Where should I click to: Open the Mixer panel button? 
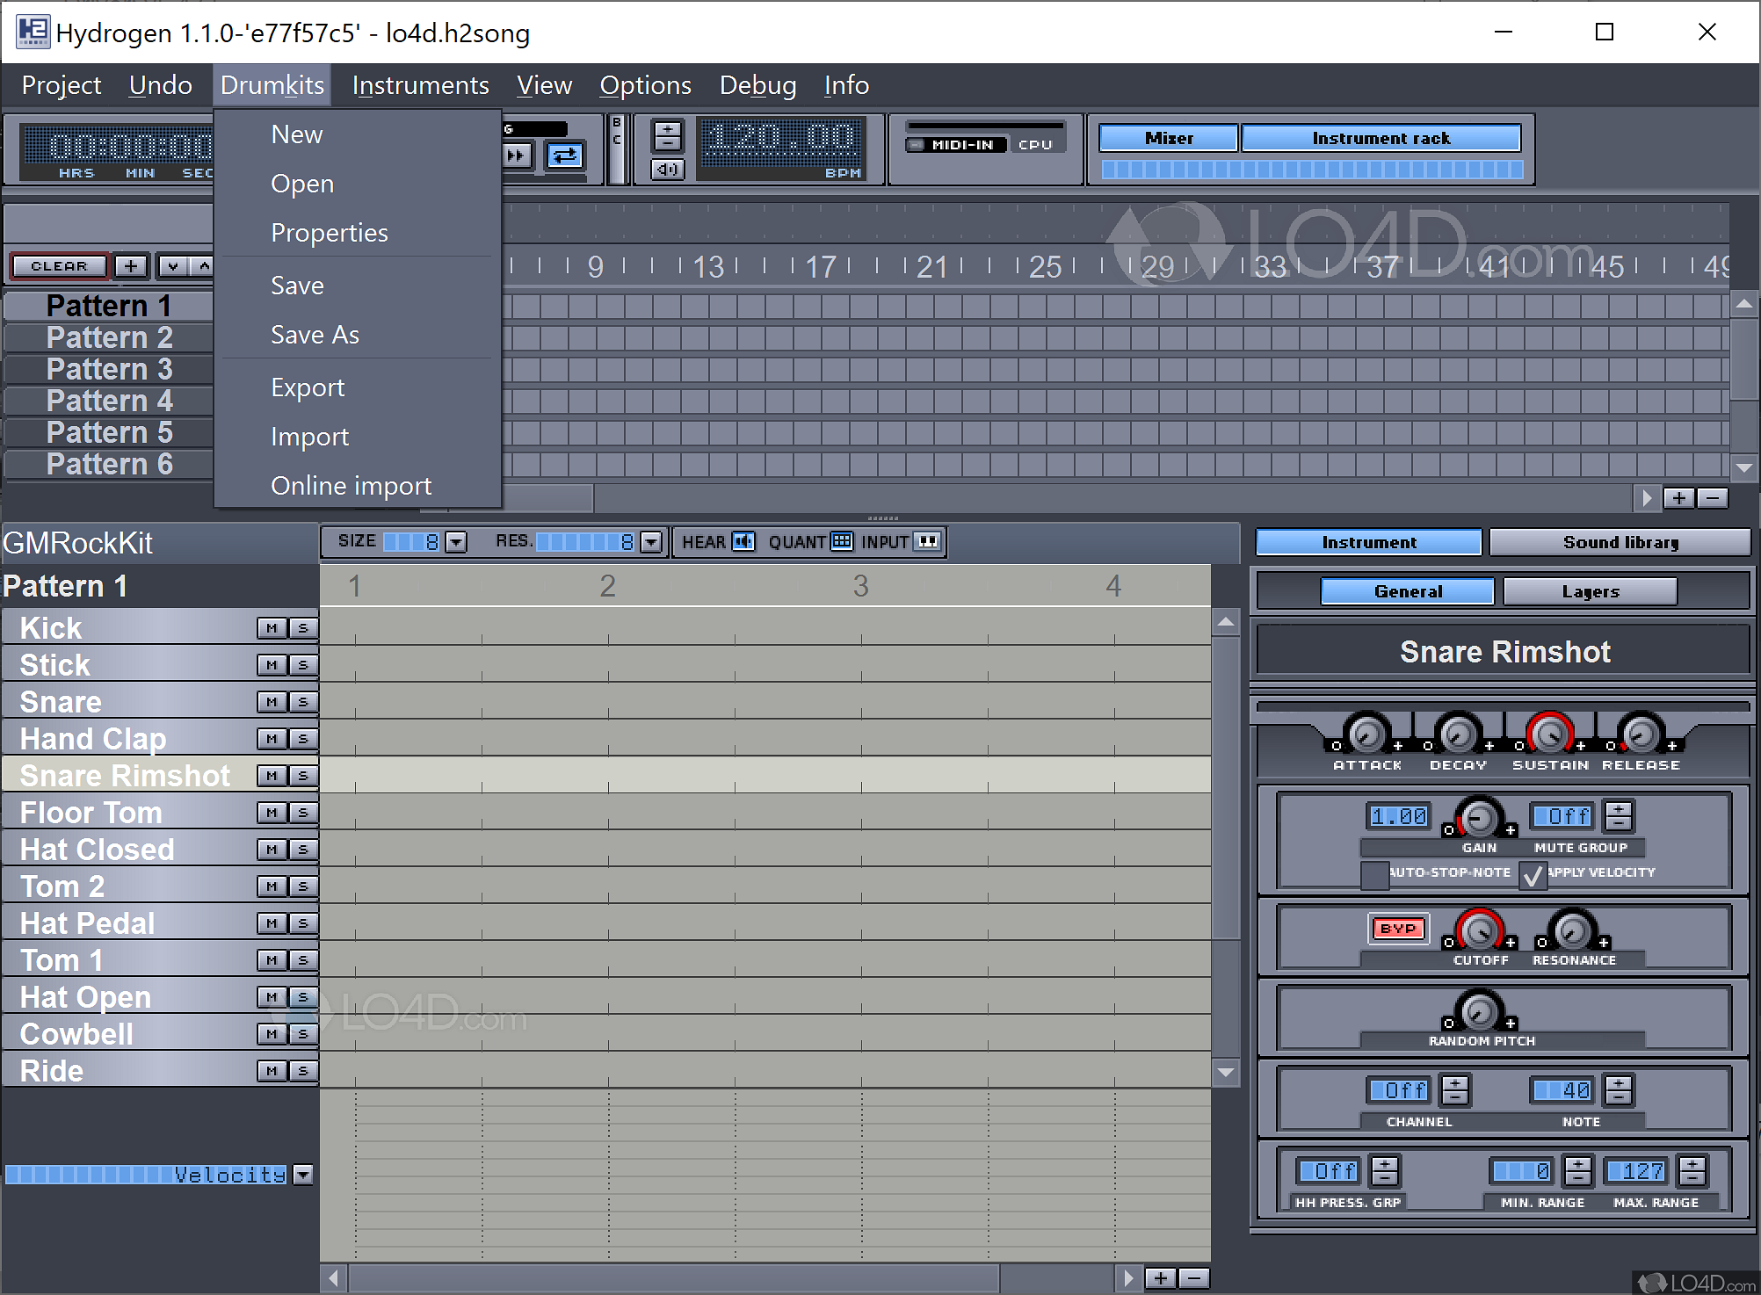(1168, 138)
